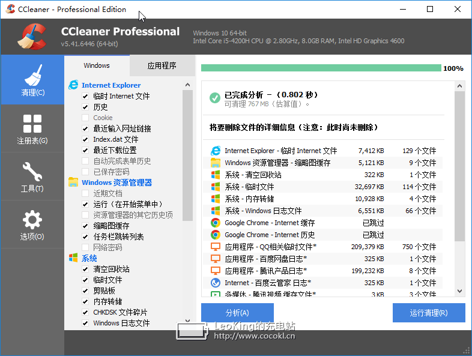The width and height of the screenshot is (472, 356).
Task: Click the Windows 资源管理器 folder icon
Action: pos(73,182)
